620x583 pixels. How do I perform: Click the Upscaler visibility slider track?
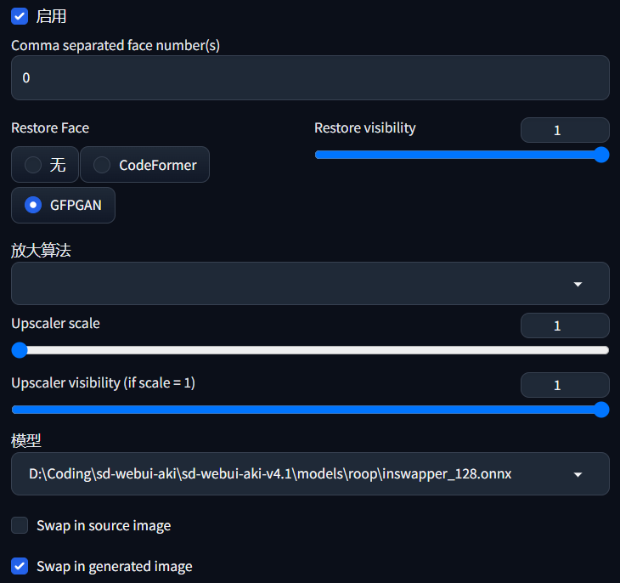tap(306, 410)
